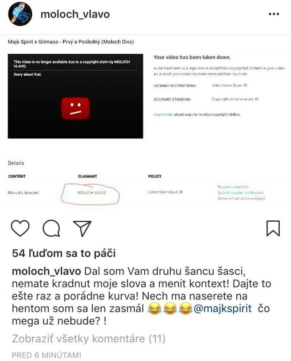The width and height of the screenshot is (291, 361).
Task: Click the info icon in the Policy column
Action: click(181, 192)
